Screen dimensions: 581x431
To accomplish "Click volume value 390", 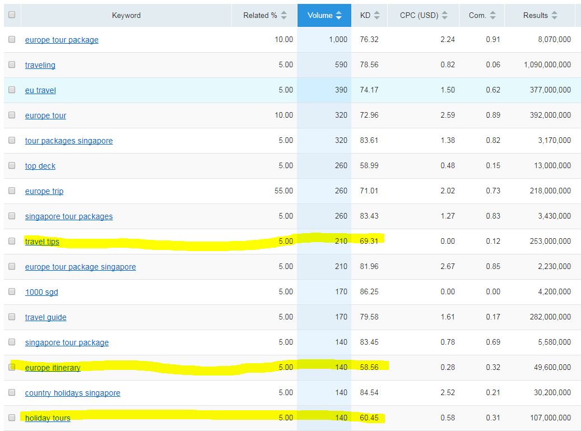I will pos(341,90).
